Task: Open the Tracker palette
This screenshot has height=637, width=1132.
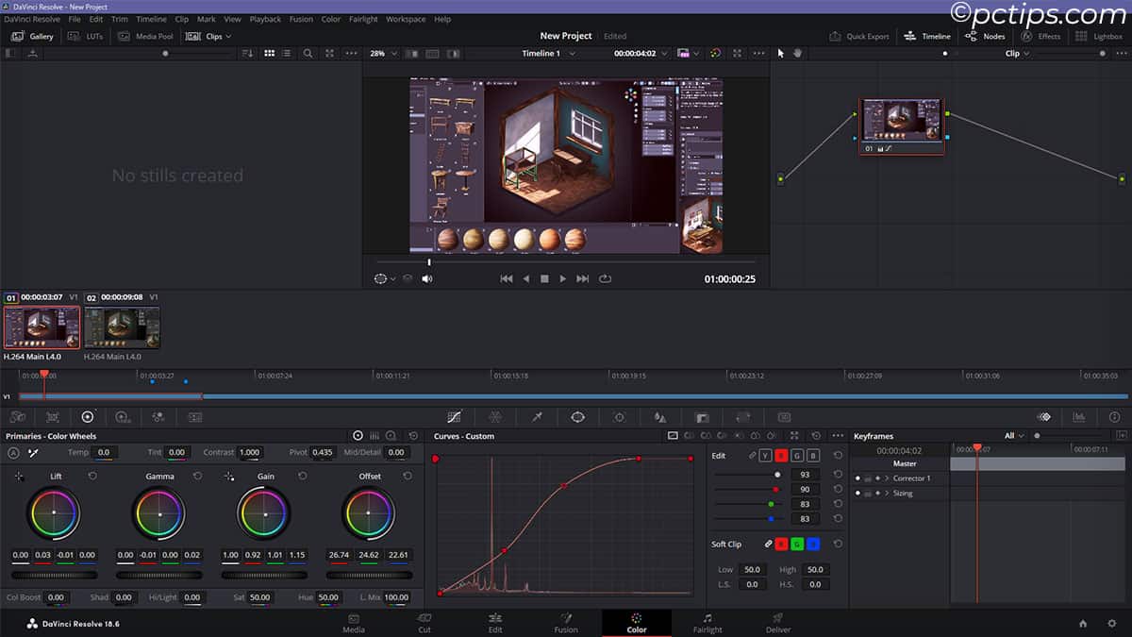Action: click(x=621, y=416)
